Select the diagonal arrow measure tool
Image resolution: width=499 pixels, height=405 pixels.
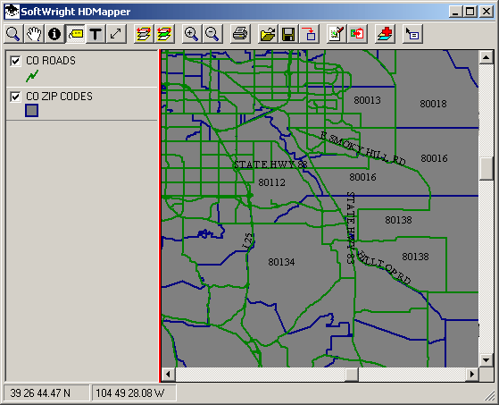(x=116, y=34)
